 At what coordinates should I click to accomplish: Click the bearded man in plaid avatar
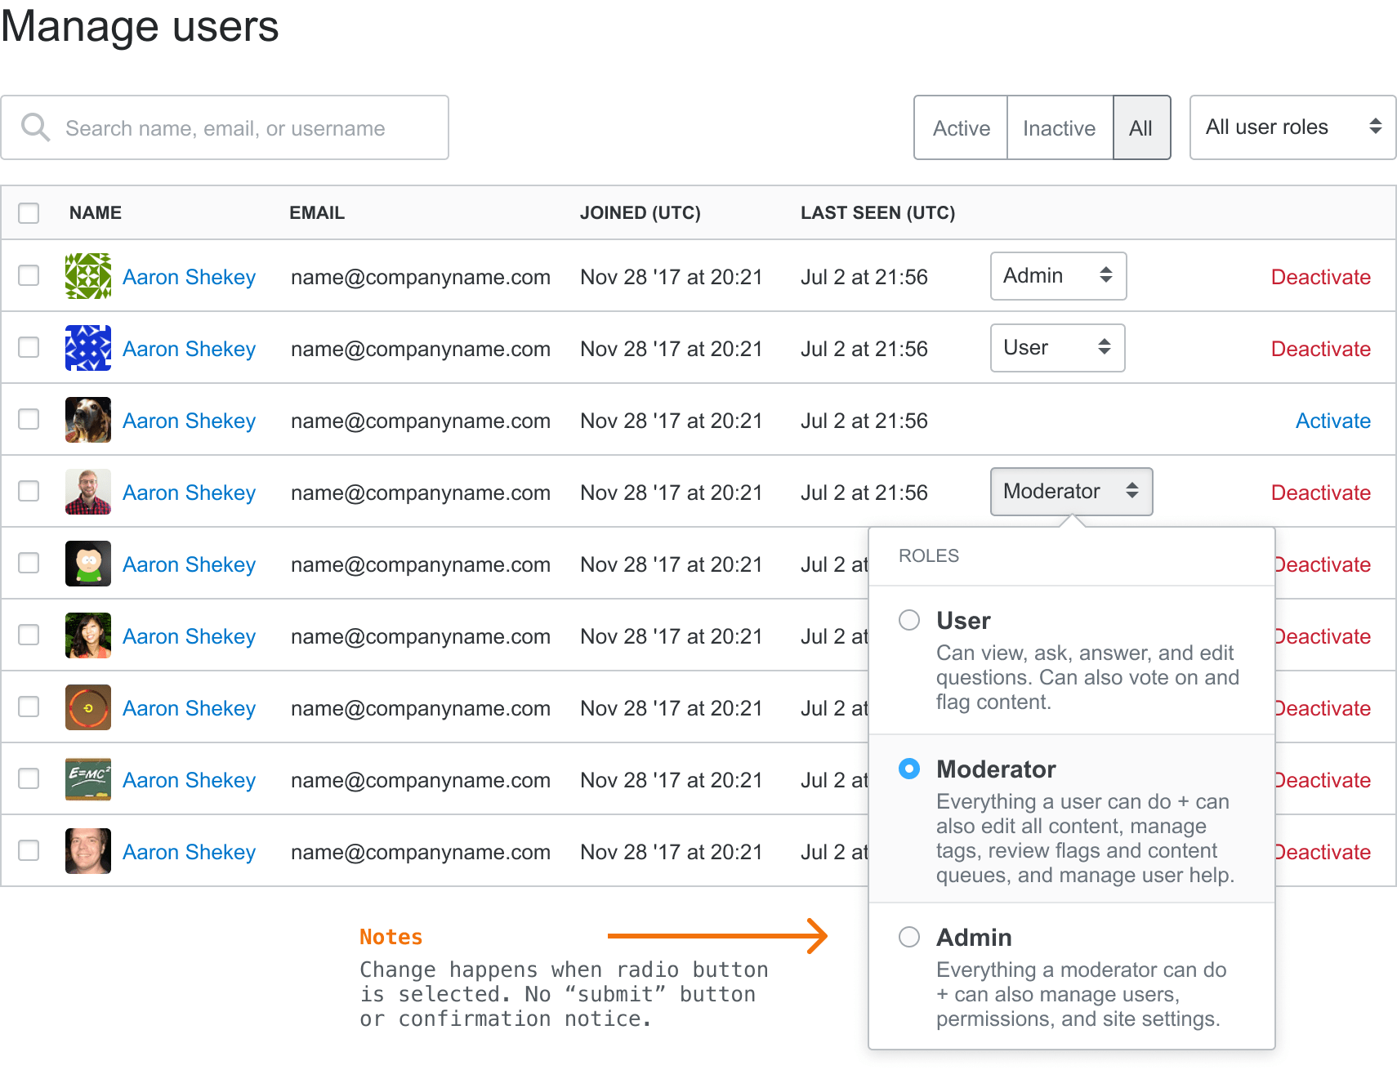[x=88, y=492]
